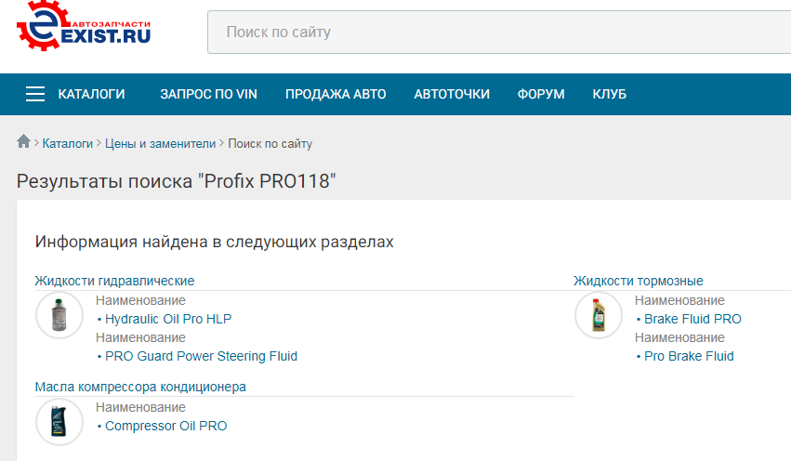
Task: Click the Каталоги breadcrumb link
Action: 68,144
